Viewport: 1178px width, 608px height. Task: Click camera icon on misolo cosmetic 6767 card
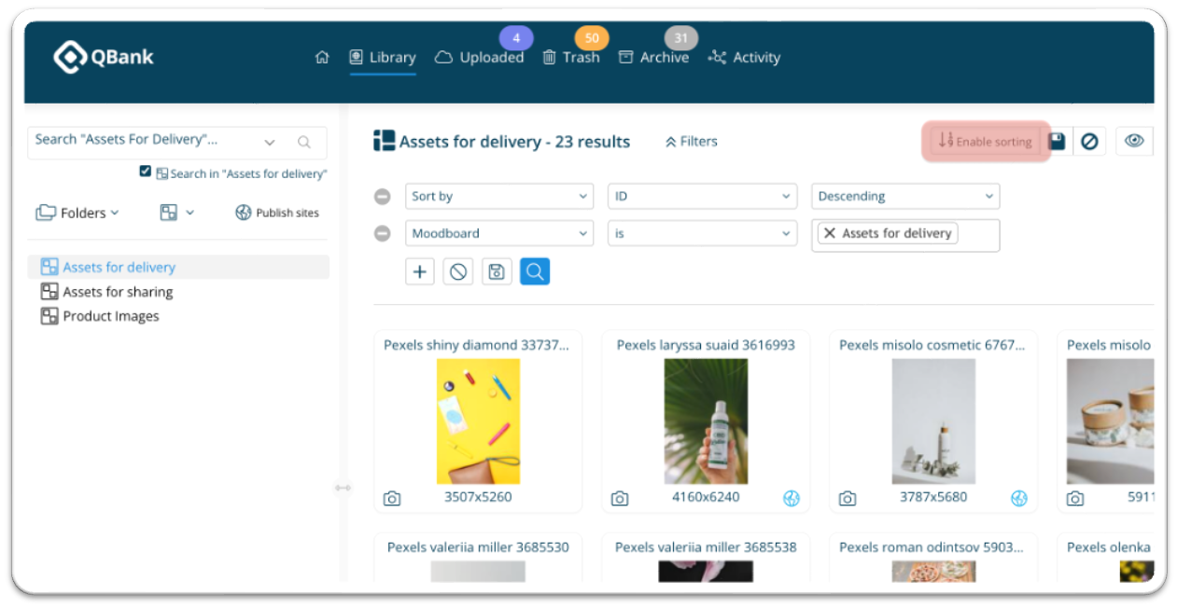(x=848, y=499)
